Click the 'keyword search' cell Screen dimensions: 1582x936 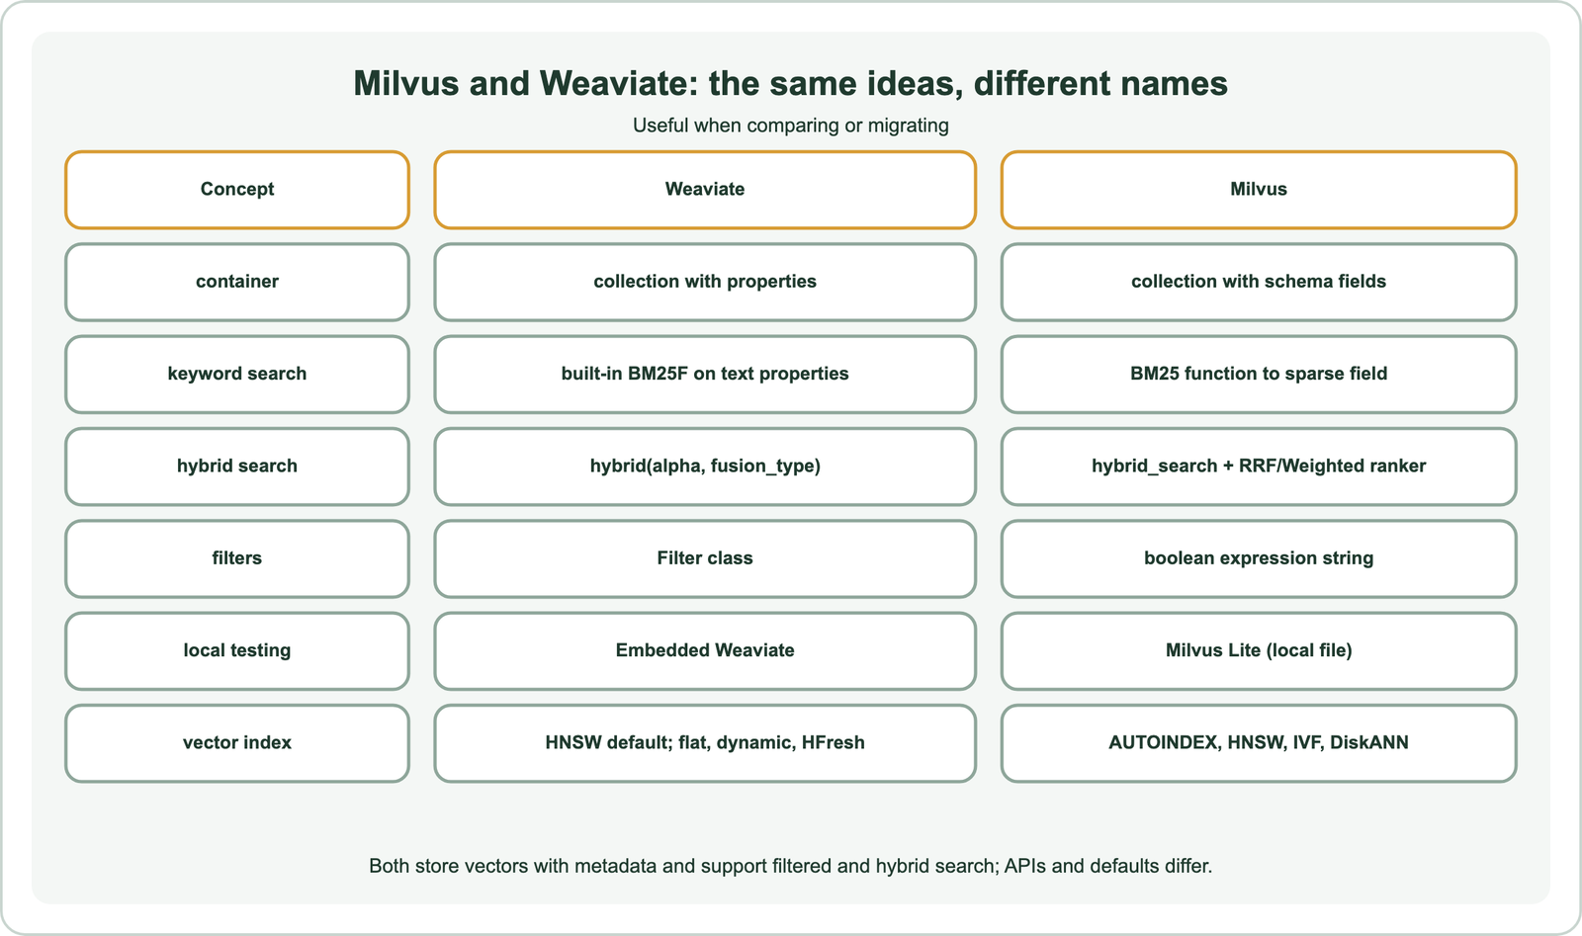[237, 374]
